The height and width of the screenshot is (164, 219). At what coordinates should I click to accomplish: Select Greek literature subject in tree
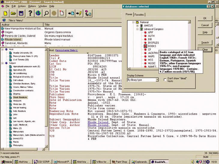20,97
